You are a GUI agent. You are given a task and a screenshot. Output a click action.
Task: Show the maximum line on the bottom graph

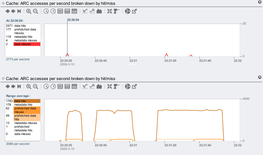(92, 87)
